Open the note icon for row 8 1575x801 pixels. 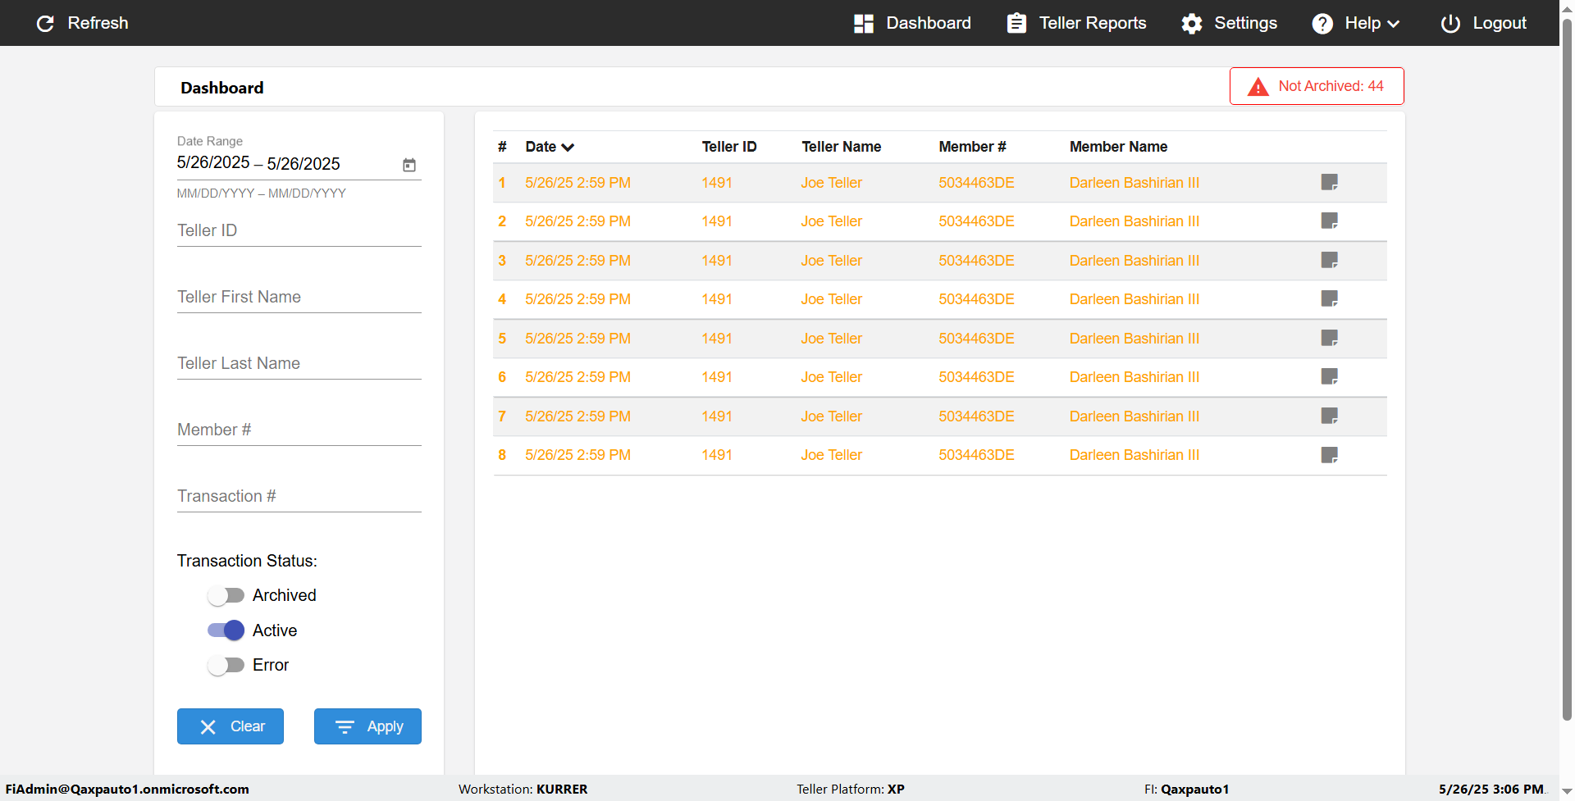click(1329, 455)
